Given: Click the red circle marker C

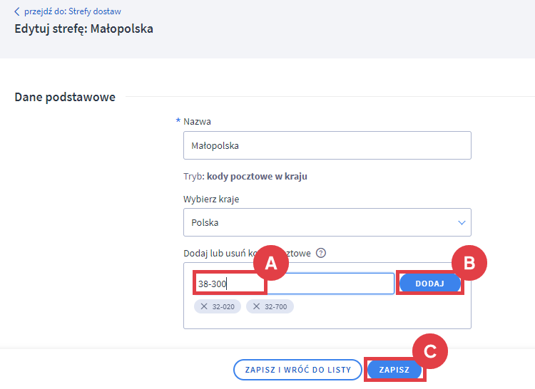Looking at the screenshot, I should pyautogui.click(x=429, y=351).
